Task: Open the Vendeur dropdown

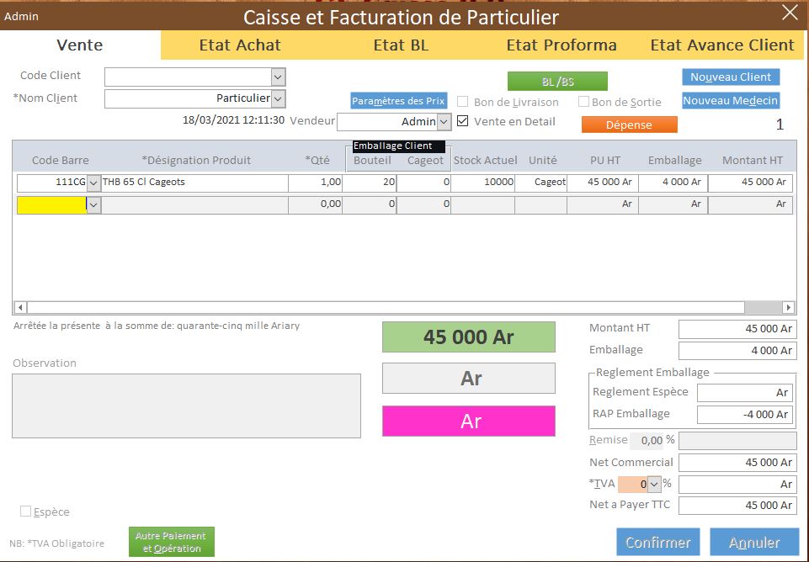Action: click(x=444, y=122)
